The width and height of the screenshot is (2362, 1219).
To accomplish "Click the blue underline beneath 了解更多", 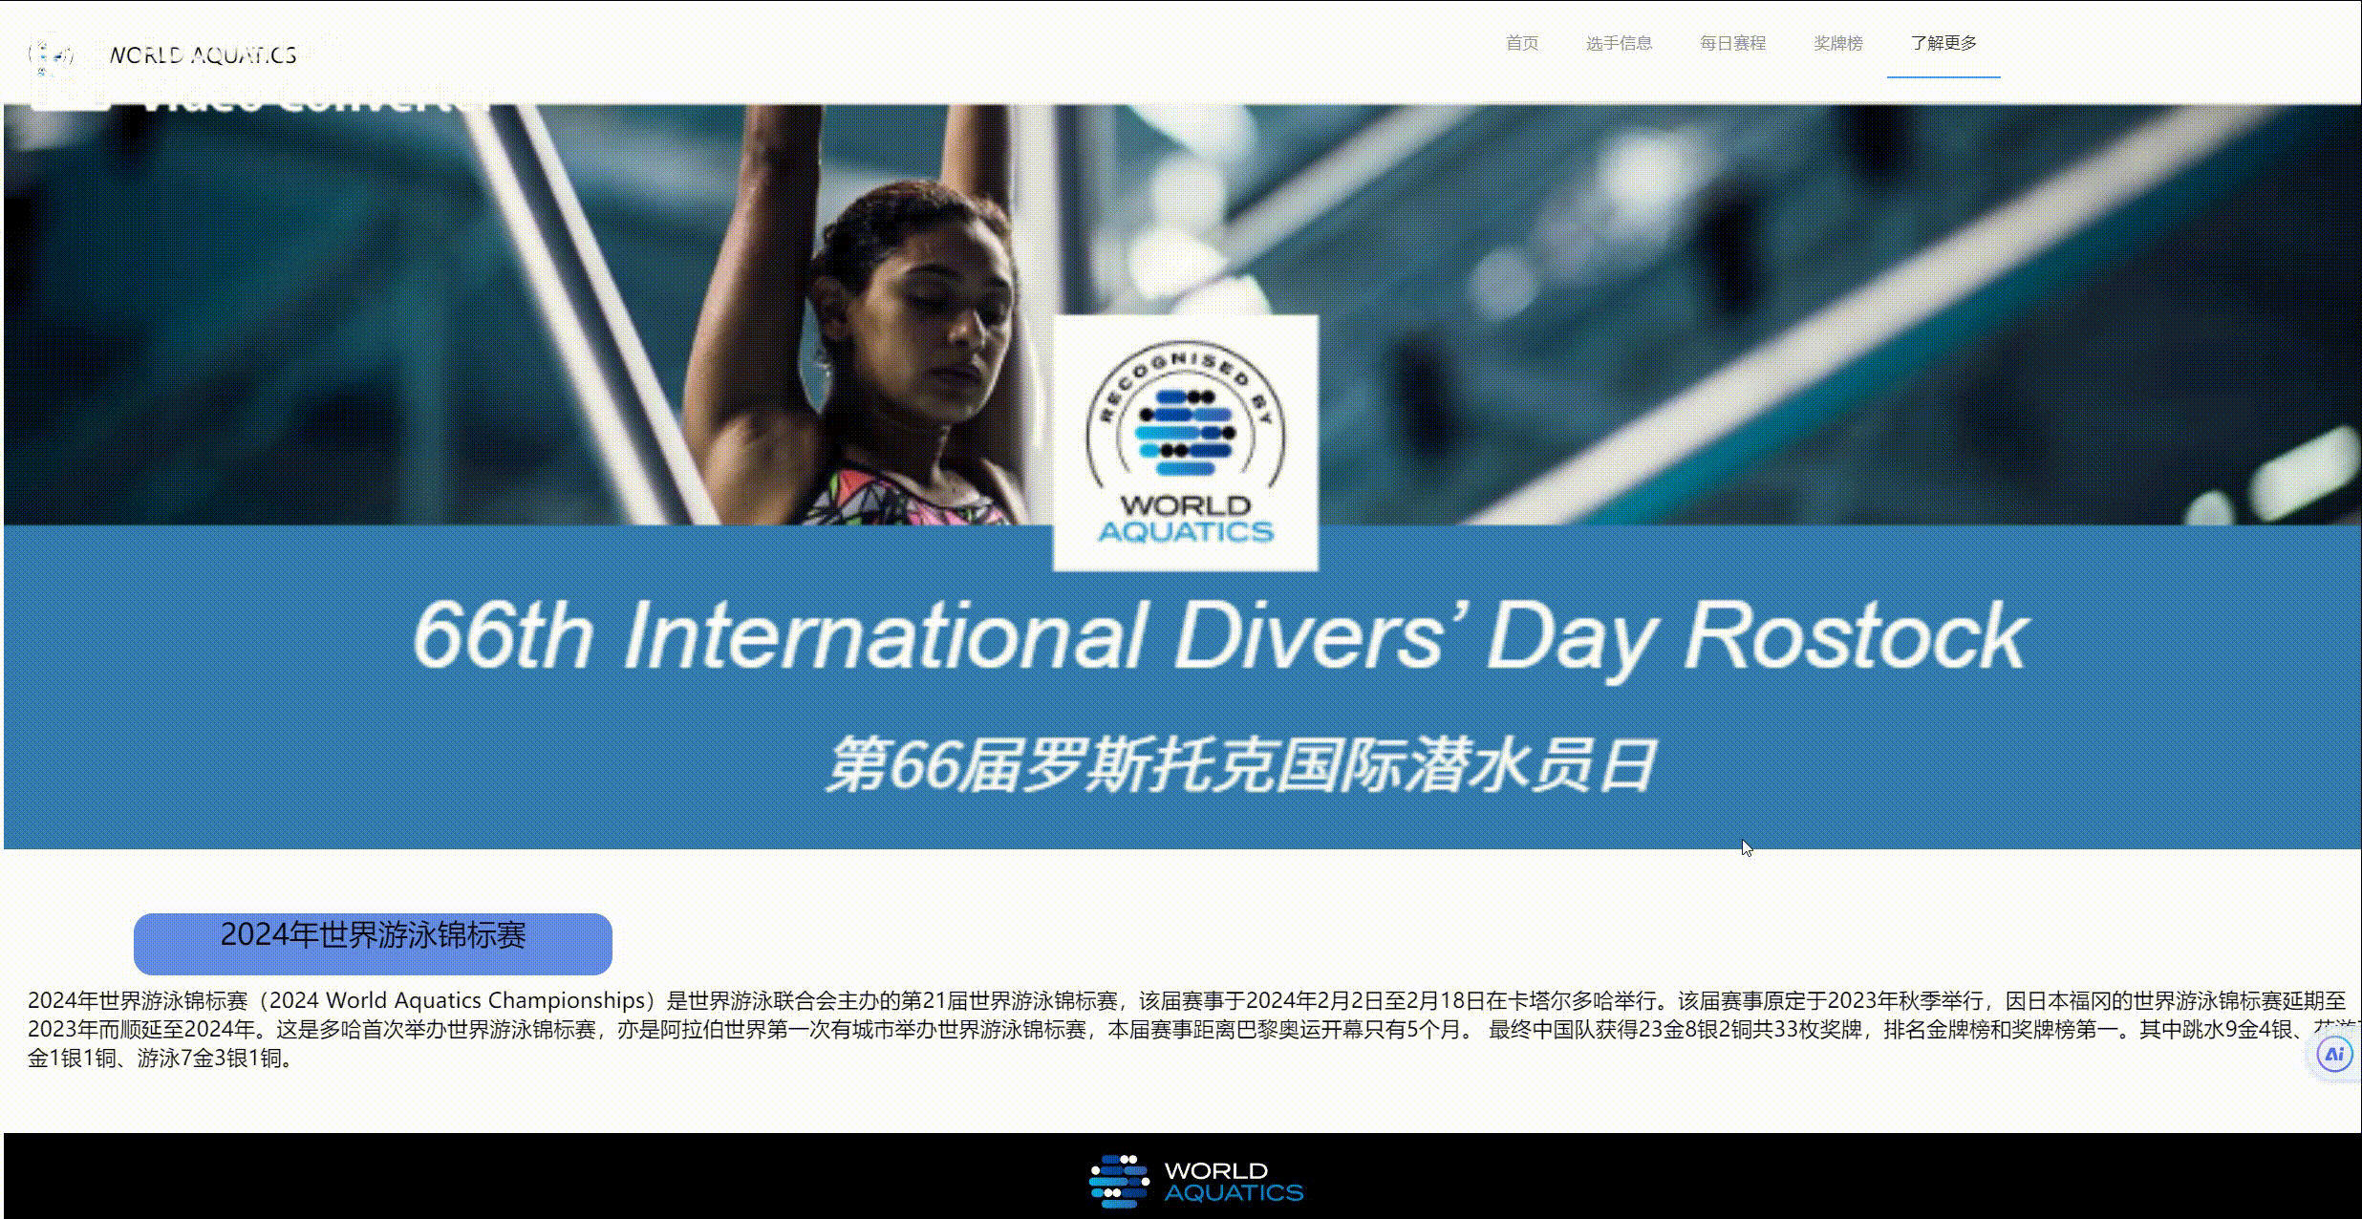I will click(x=1943, y=76).
